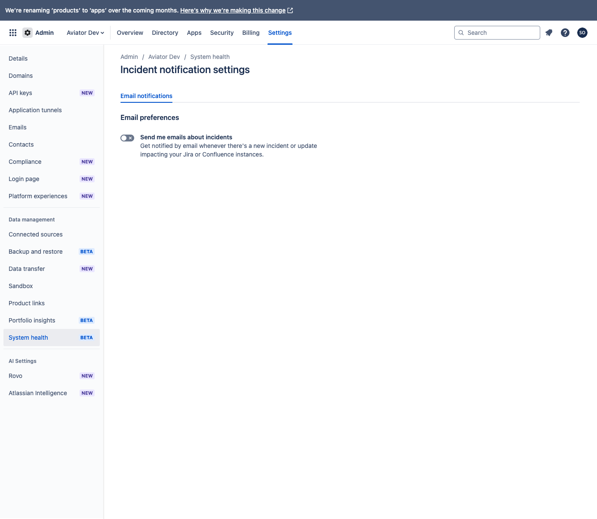
Task: Open the help question mark icon
Action: coord(565,33)
